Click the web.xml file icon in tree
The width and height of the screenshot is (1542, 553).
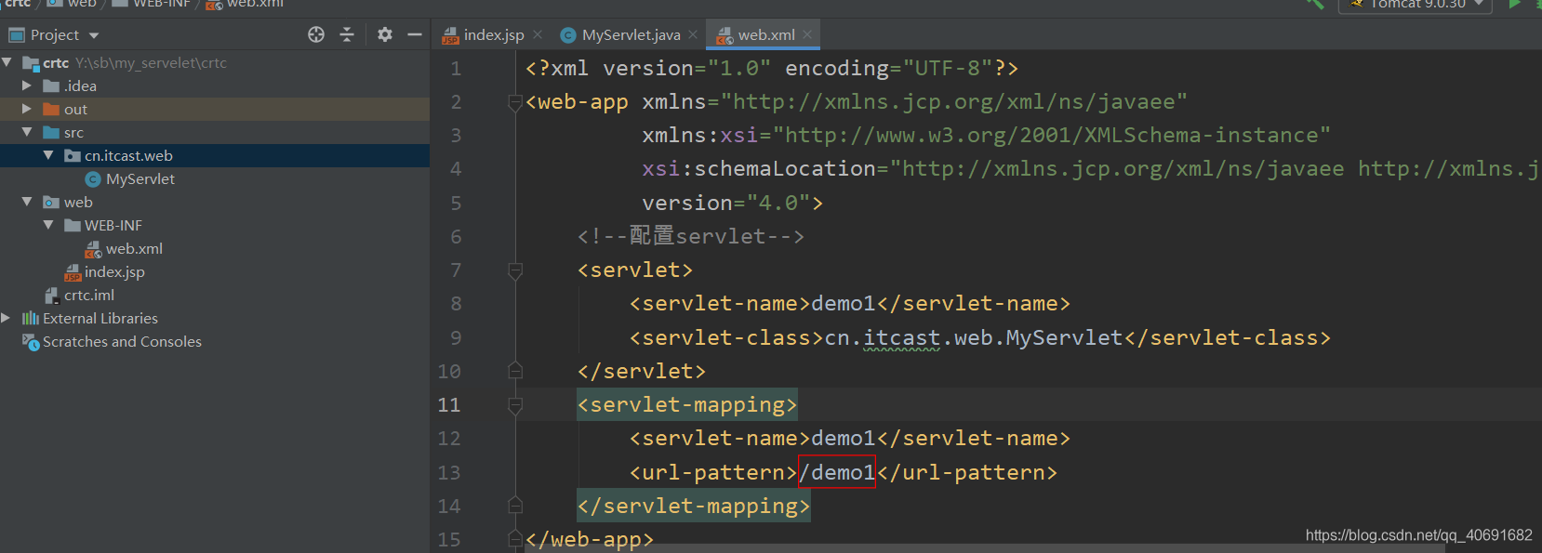pos(93,249)
